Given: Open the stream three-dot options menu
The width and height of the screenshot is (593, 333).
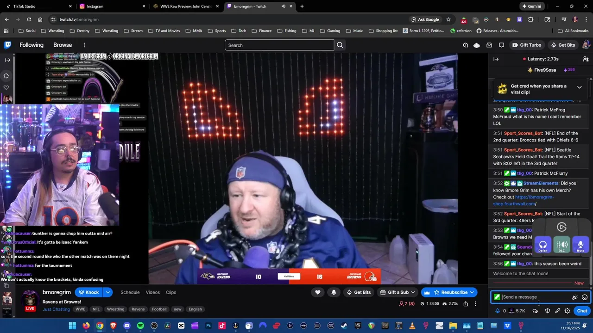Looking at the screenshot, I should 475,304.
